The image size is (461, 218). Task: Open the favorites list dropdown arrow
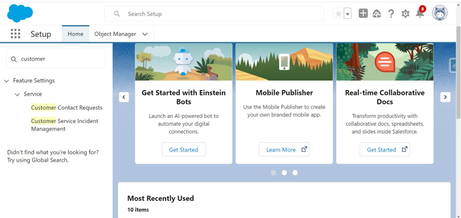click(x=348, y=14)
